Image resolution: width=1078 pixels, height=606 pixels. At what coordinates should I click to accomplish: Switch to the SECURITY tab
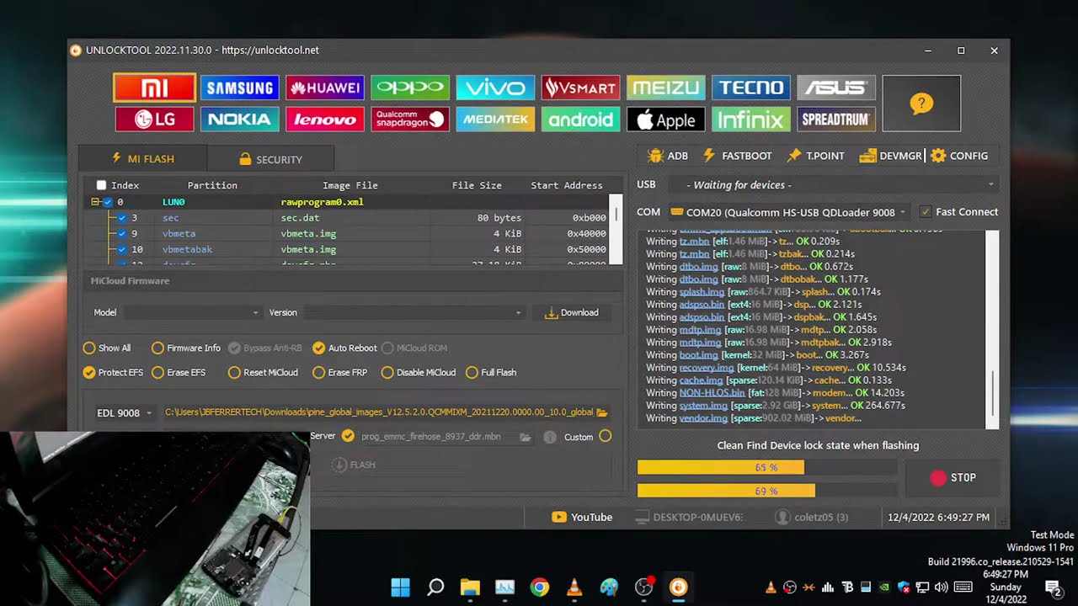(x=270, y=159)
